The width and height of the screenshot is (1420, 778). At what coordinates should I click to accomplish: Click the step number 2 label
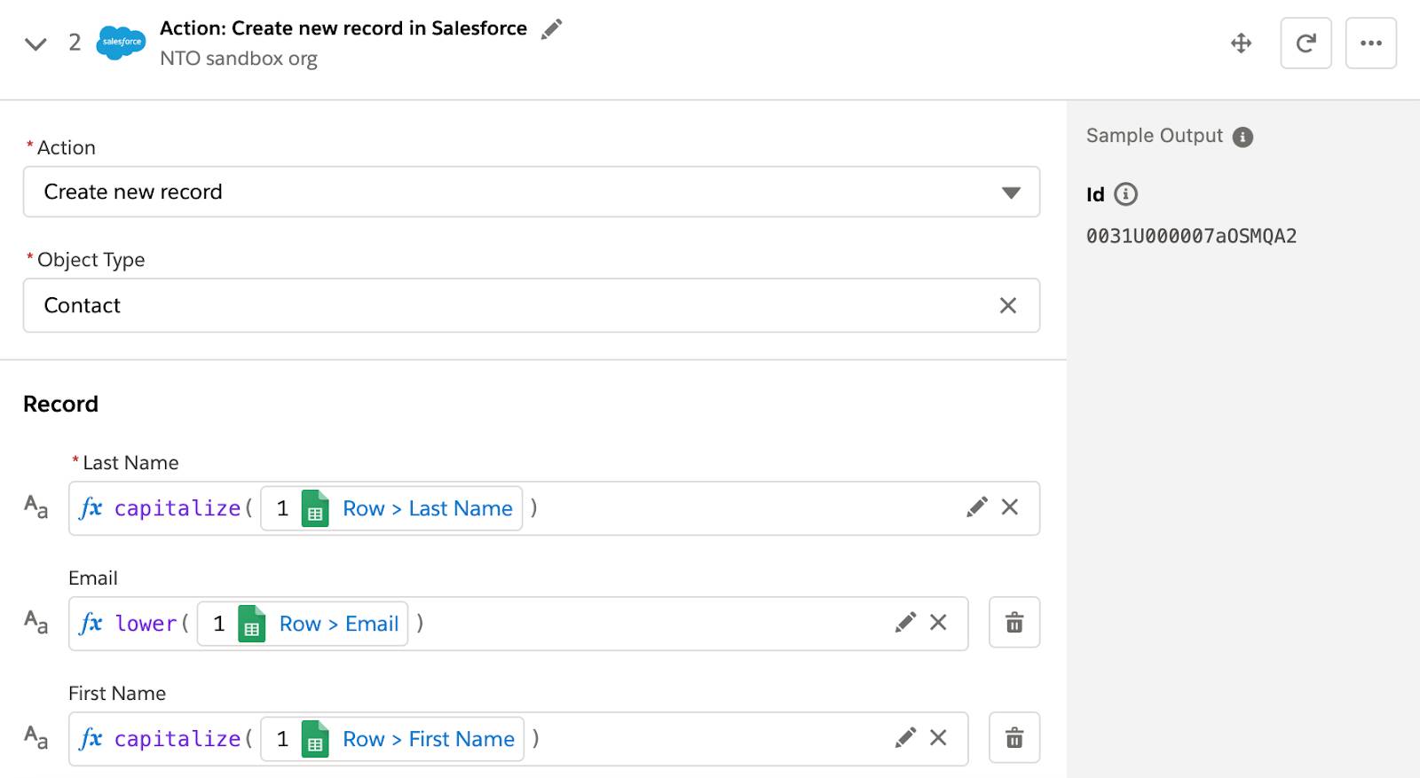(75, 43)
